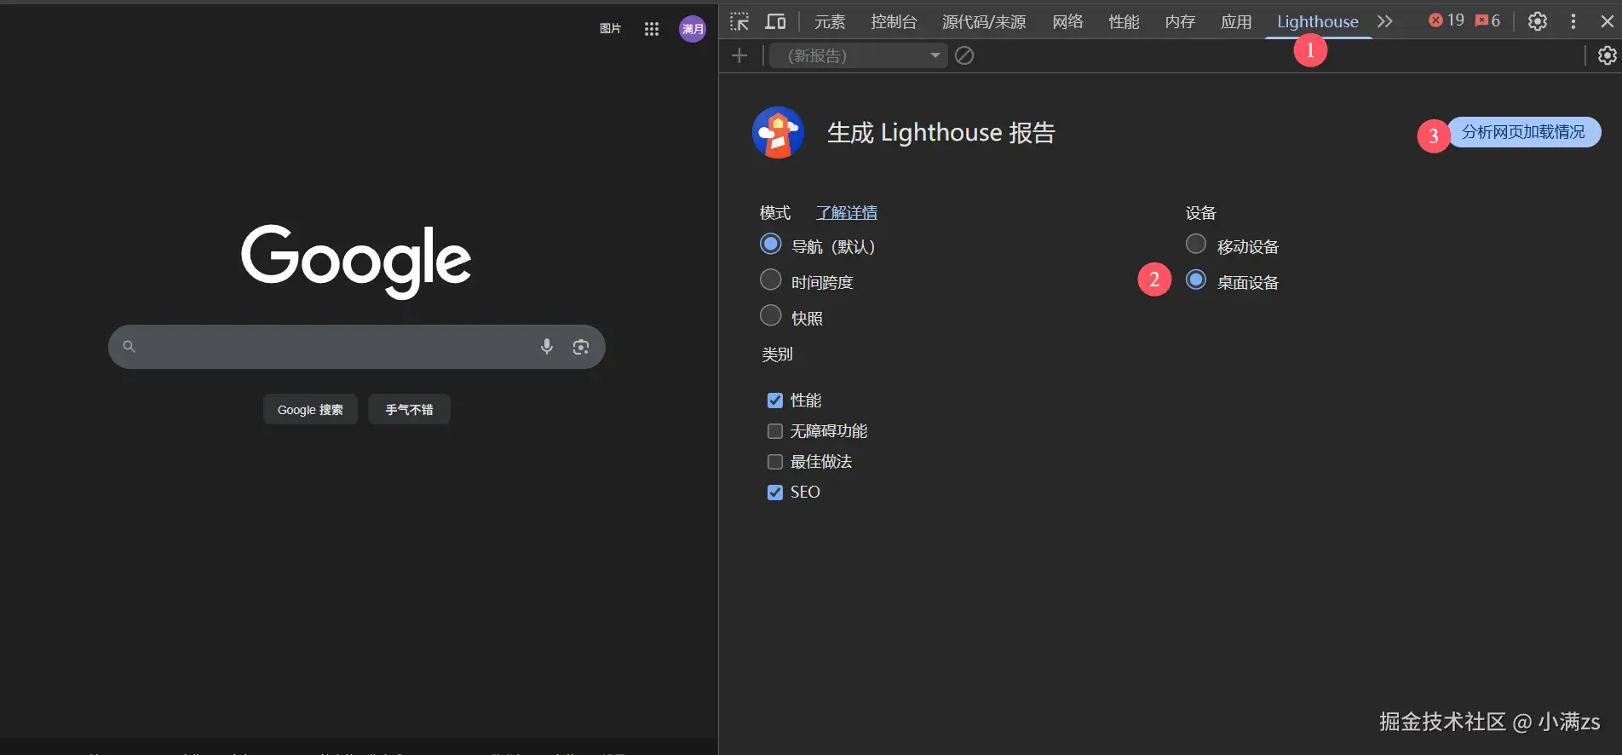Switch to the 内存 tab
Screen dimensions: 1622x755
(1180, 21)
